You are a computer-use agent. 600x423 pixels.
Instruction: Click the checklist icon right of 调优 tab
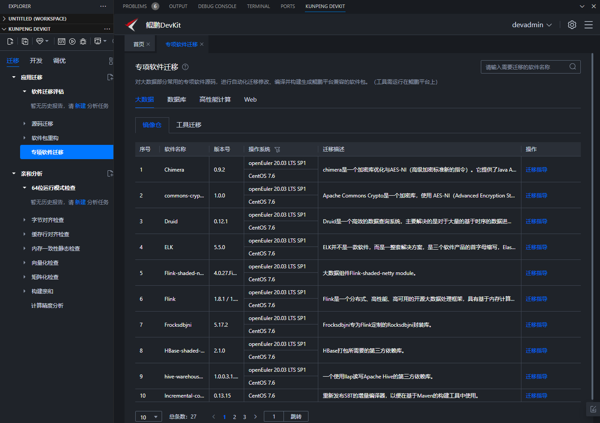(x=111, y=61)
